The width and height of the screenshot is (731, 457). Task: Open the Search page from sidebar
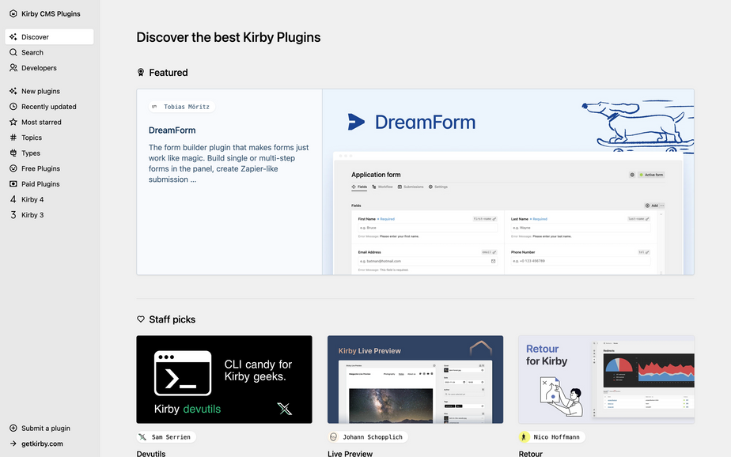32,52
